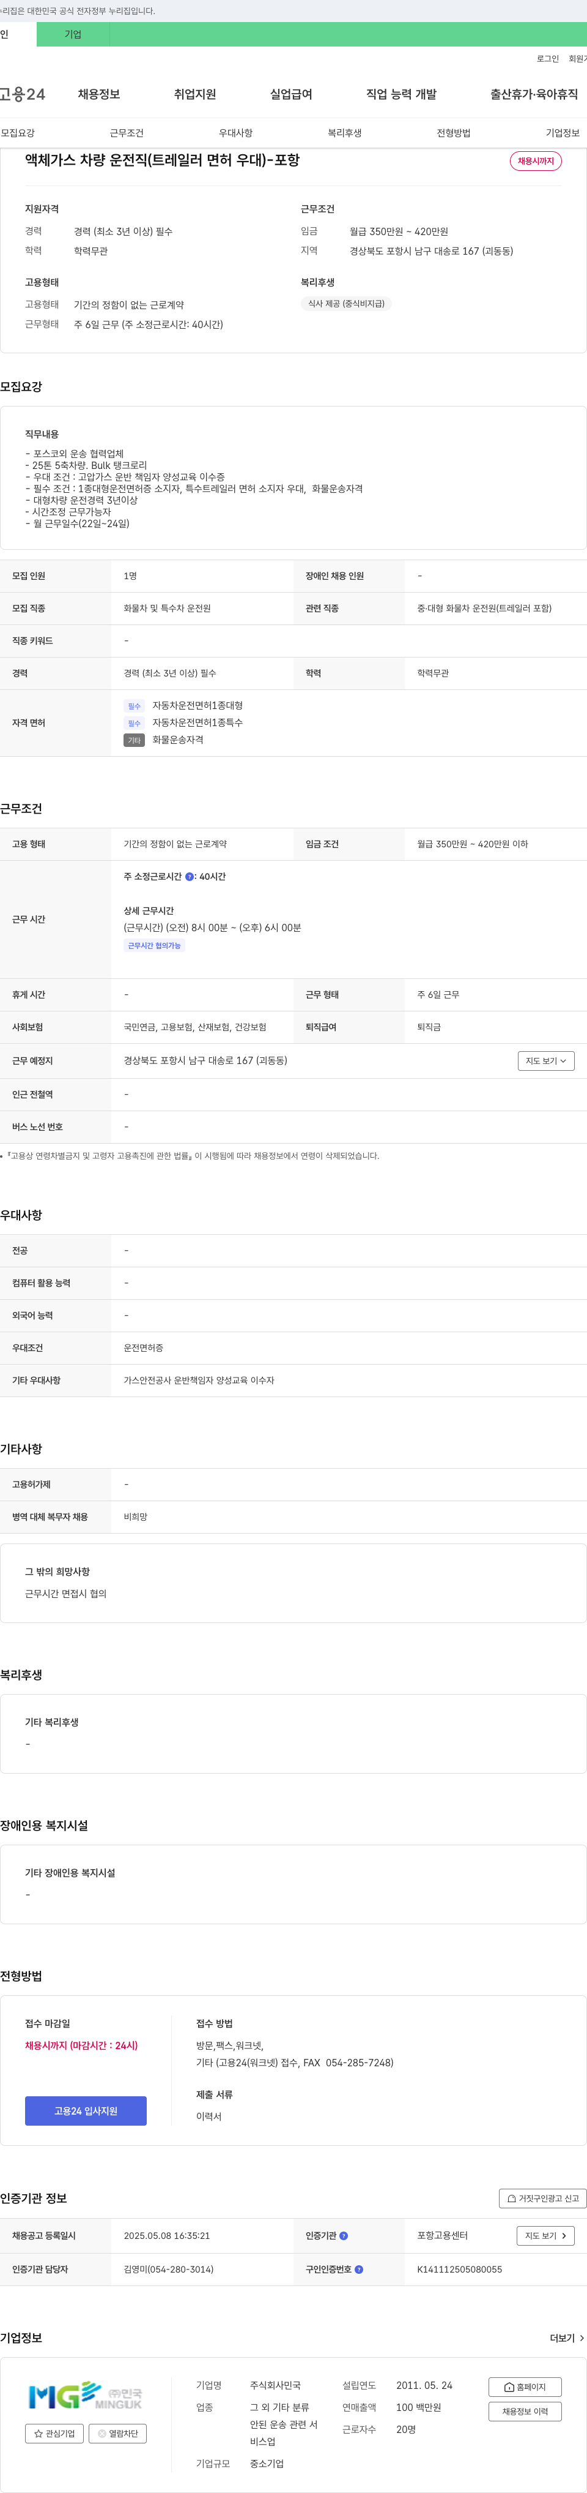Click the 고용24 입사지원 button
Screen dimensions: 587x2493
click(x=86, y=2111)
